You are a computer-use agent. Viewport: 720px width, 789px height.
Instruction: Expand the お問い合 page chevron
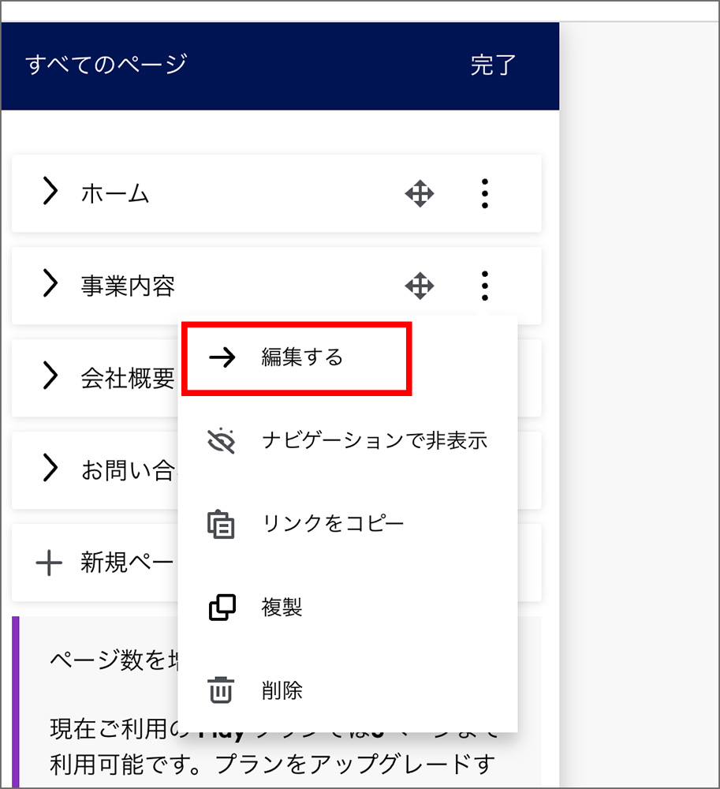pos(50,468)
